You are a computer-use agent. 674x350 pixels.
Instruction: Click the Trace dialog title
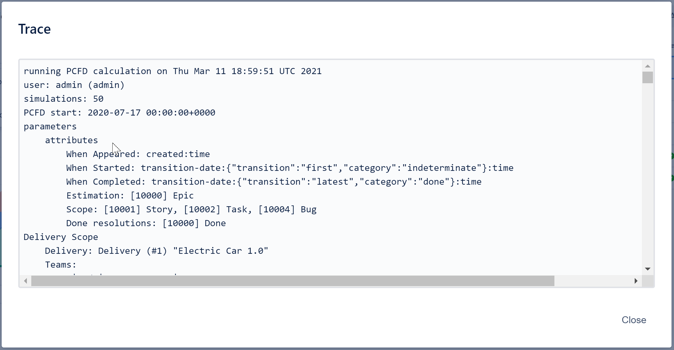34,29
